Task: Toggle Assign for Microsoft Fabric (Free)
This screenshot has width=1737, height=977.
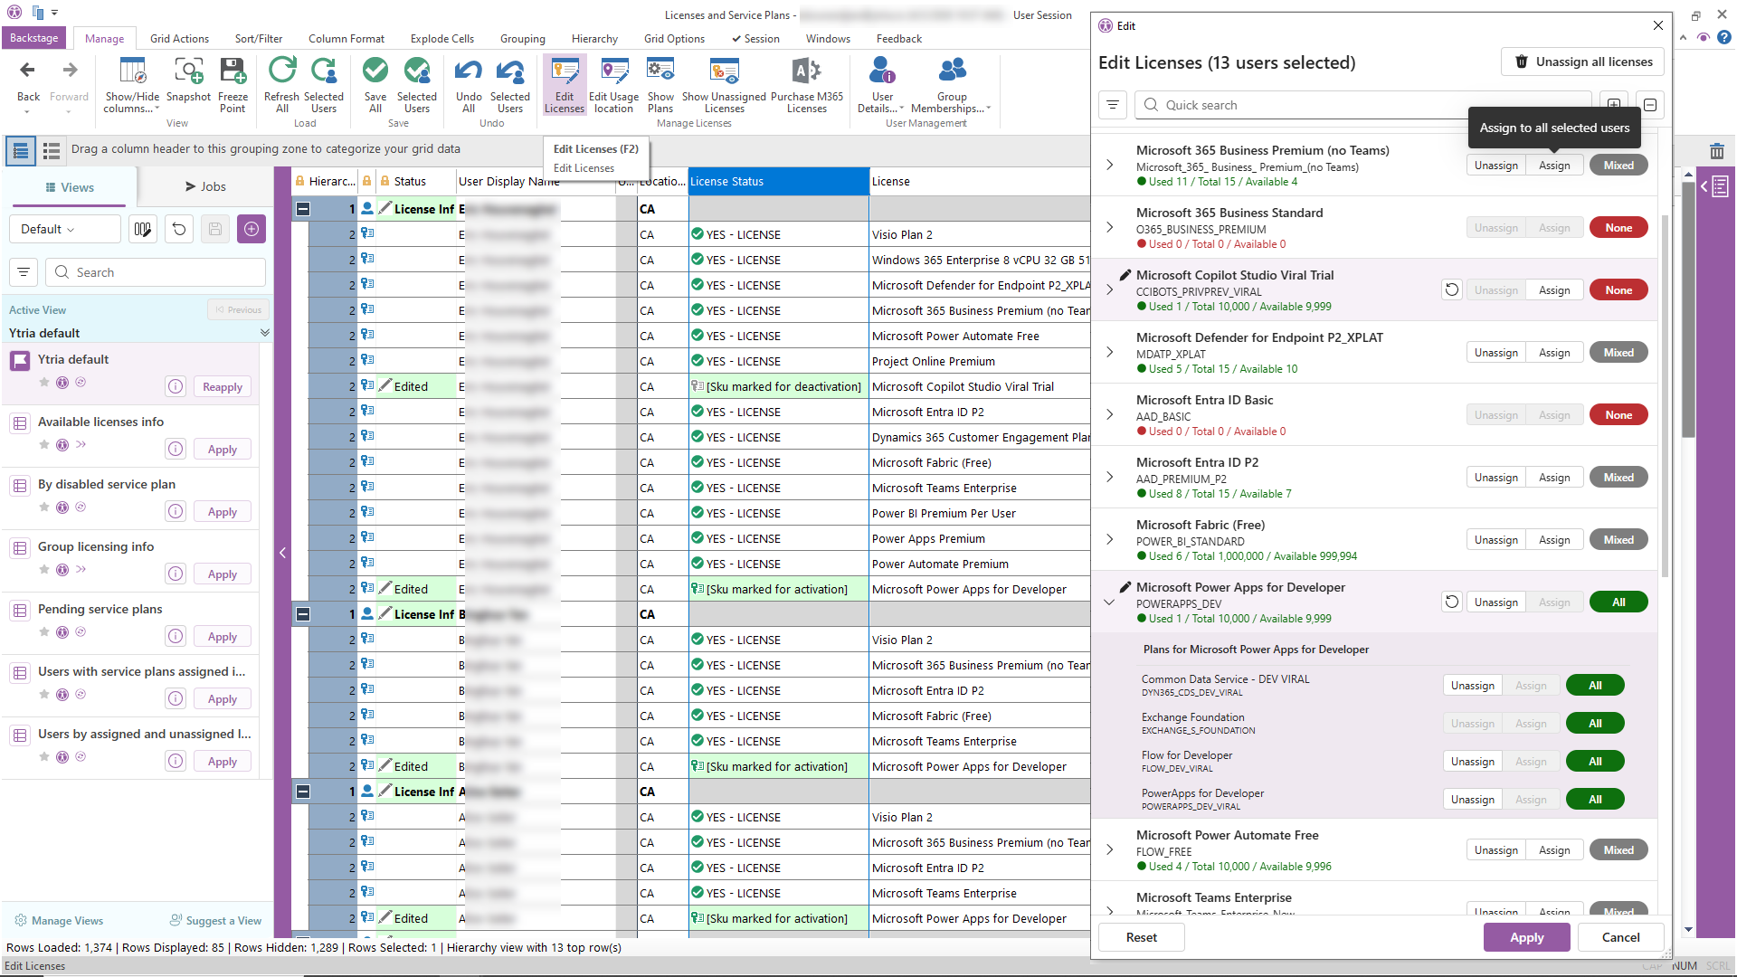Action: coord(1554,540)
